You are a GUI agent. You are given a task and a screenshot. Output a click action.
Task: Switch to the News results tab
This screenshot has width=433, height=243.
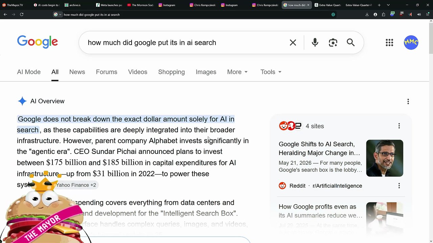pos(77,72)
